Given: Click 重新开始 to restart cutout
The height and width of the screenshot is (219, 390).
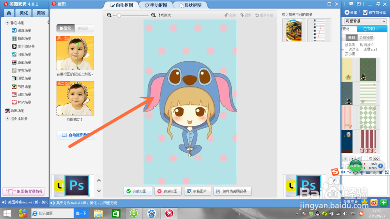Looking at the screenshot, I should coord(264,16).
